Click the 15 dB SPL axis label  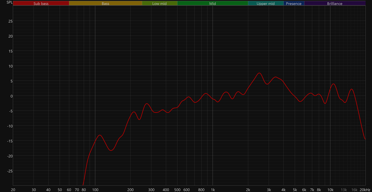point(11,51)
